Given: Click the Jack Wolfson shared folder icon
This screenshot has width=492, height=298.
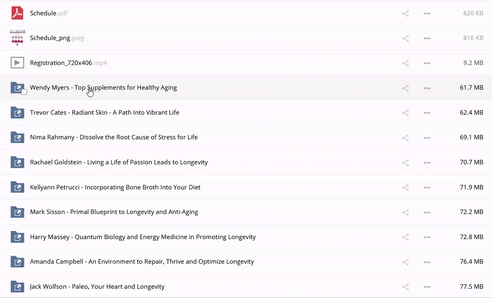Looking at the screenshot, I should (17, 286).
